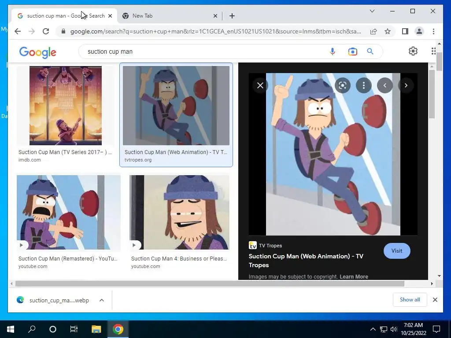Open the imdb.com TV Series thumbnail

click(x=65, y=106)
